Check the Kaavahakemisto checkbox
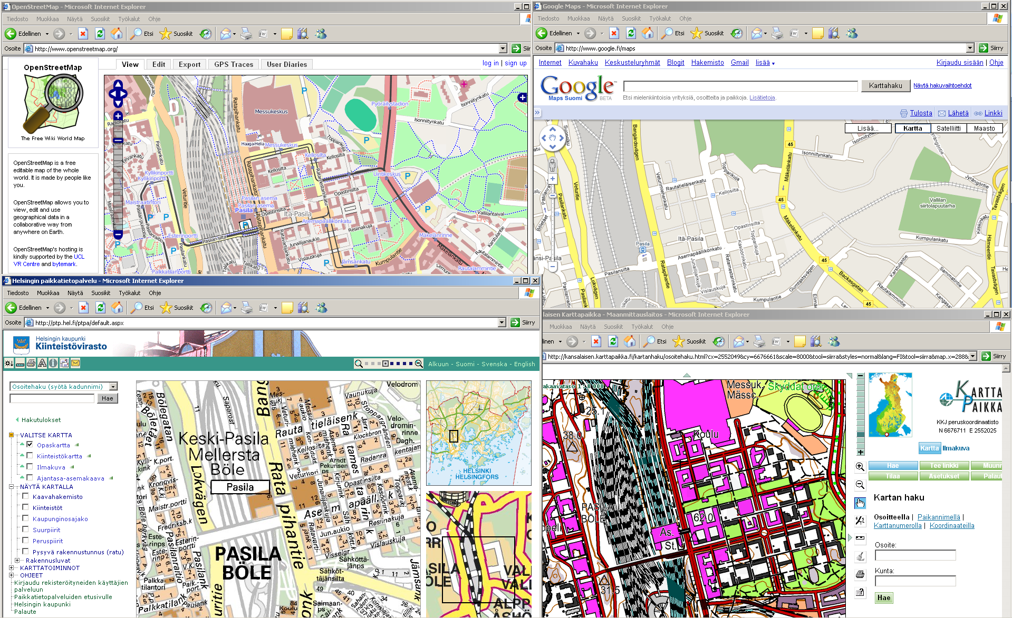Image resolution: width=1012 pixels, height=618 pixels. coord(25,496)
